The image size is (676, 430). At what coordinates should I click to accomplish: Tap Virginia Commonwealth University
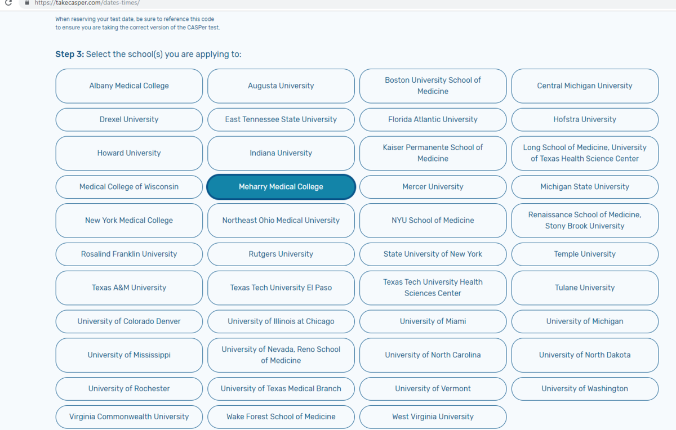[x=129, y=417]
